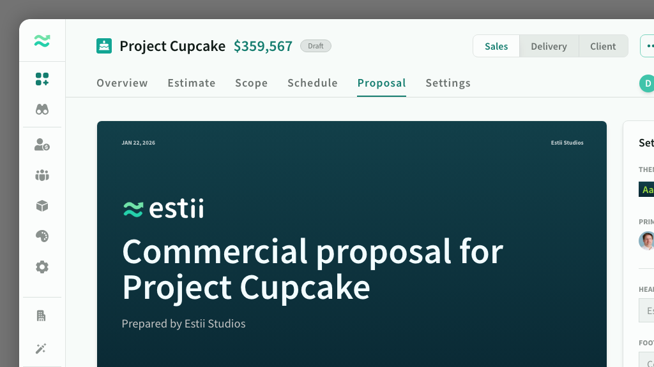Open the Estimate tab
Screen dimensions: 654x367
point(192,83)
